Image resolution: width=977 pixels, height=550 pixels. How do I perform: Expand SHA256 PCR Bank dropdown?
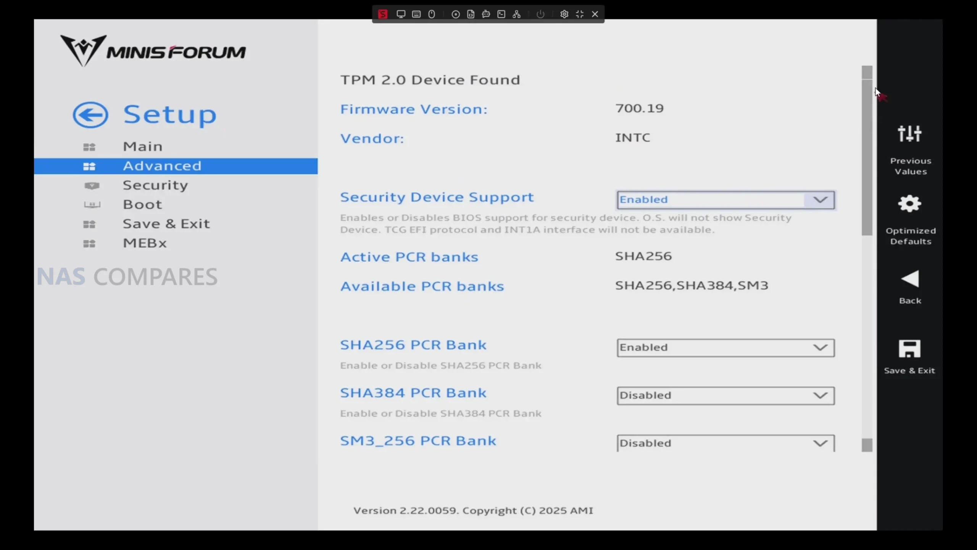725,348
